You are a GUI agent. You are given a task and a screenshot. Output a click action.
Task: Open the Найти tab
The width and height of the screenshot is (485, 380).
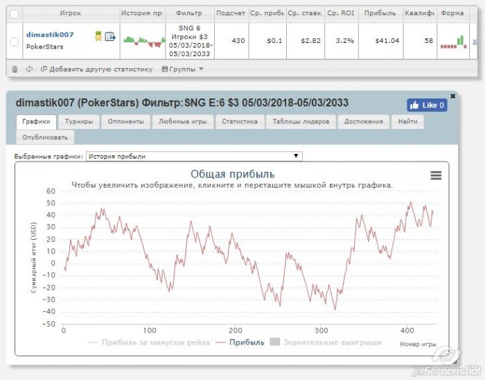(x=407, y=121)
